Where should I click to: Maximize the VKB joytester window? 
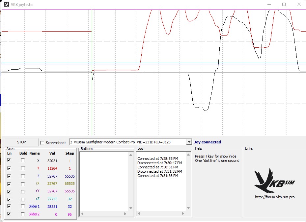284,5
